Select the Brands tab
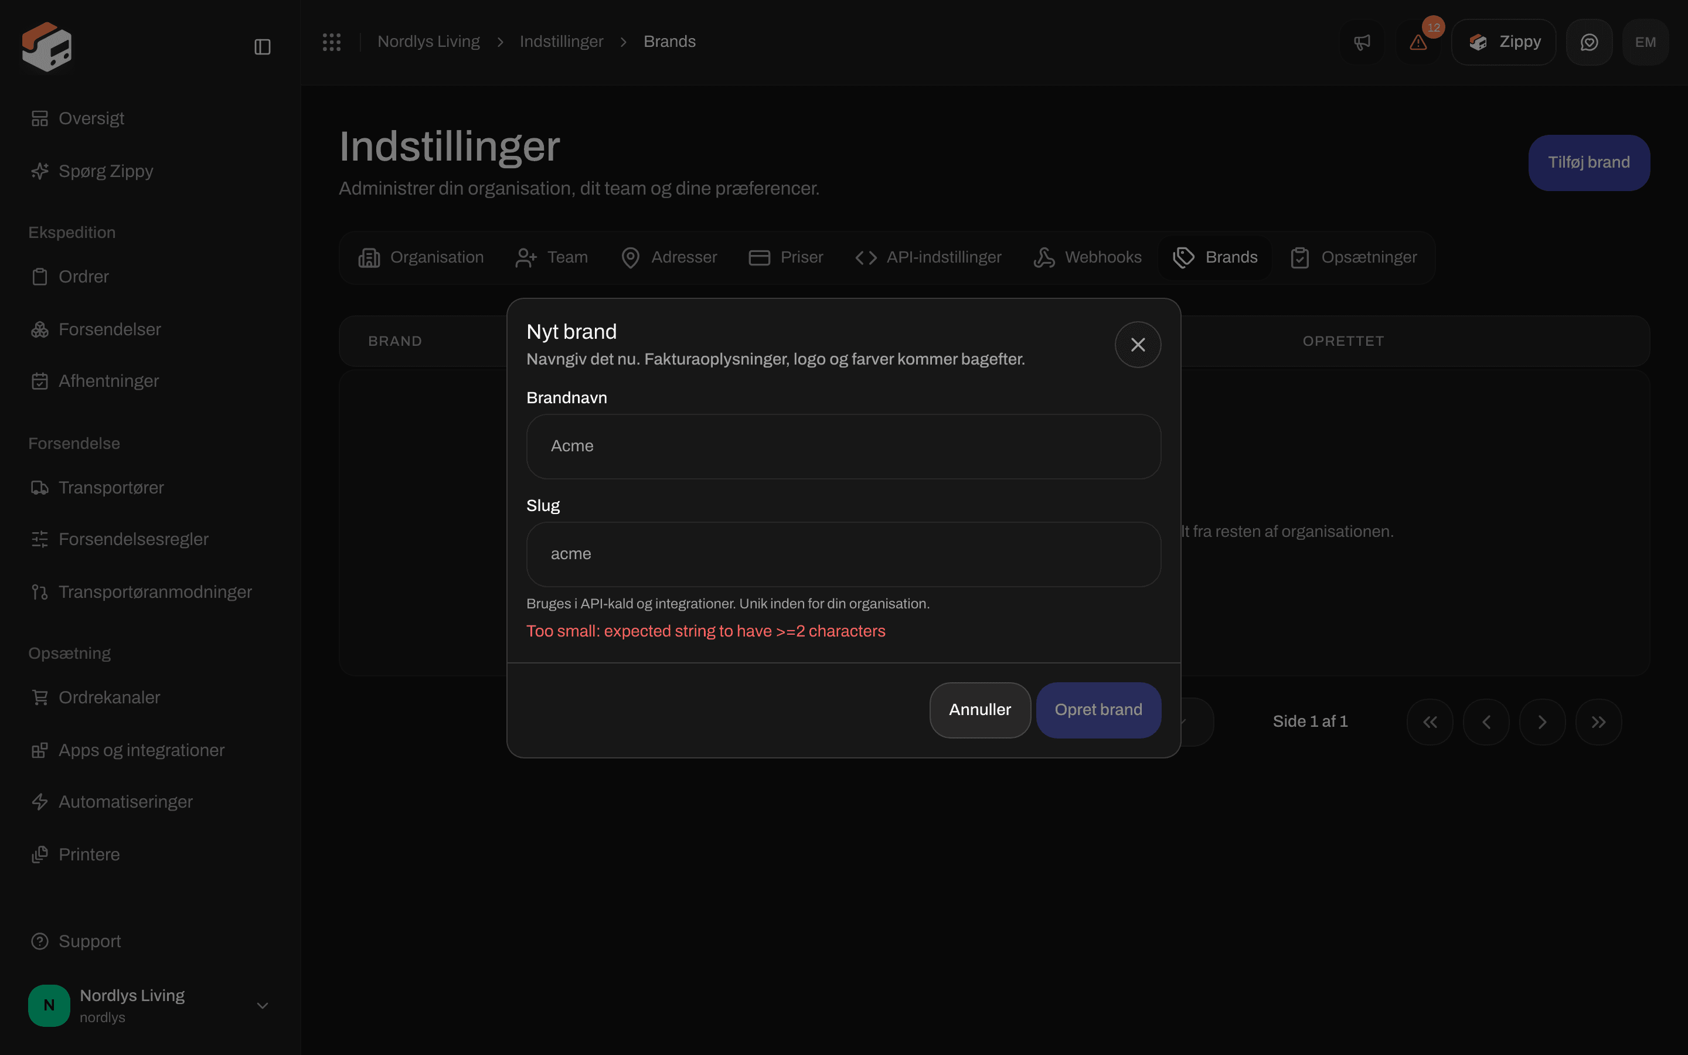The image size is (1688, 1055). click(1215, 257)
